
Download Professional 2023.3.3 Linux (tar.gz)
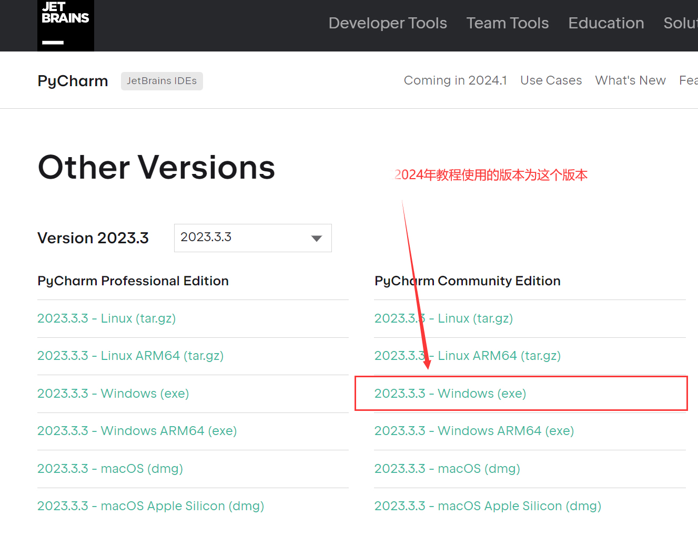107,318
